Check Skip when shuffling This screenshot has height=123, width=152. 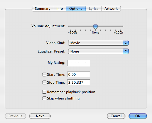tap(44, 98)
